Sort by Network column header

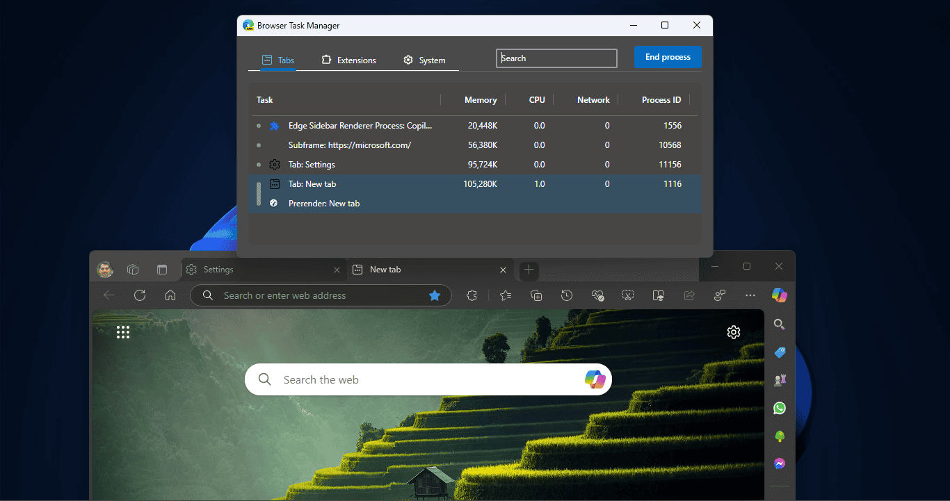tap(593, 100)
